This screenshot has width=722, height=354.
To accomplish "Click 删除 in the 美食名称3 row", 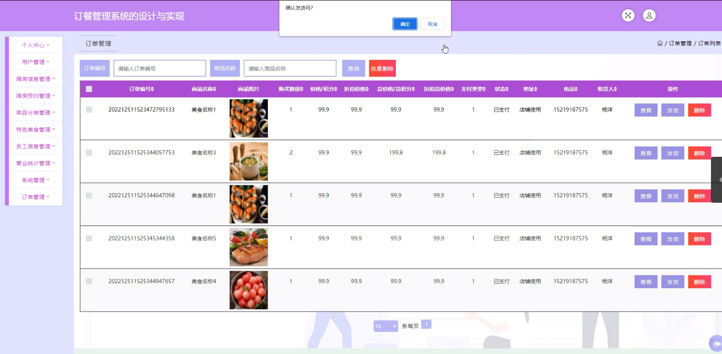I will [699, 153].
